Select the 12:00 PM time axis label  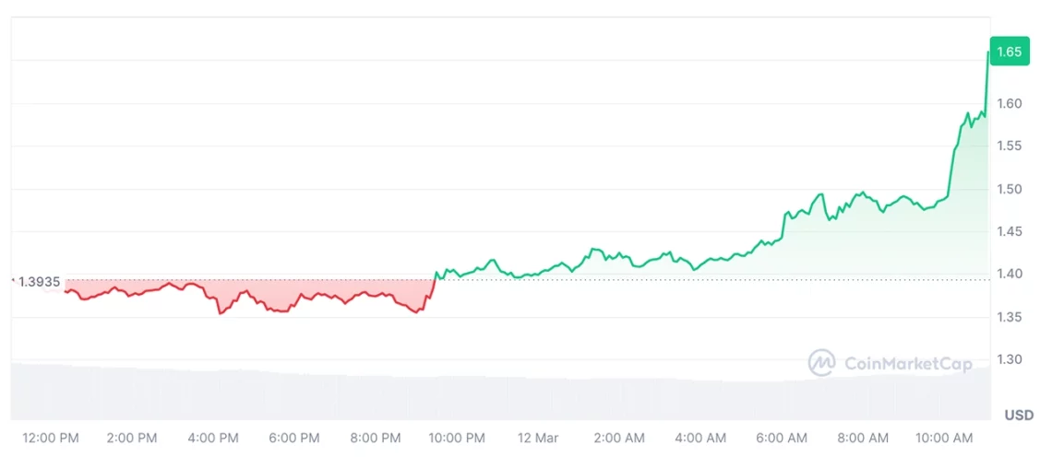[x=51, y=439]
